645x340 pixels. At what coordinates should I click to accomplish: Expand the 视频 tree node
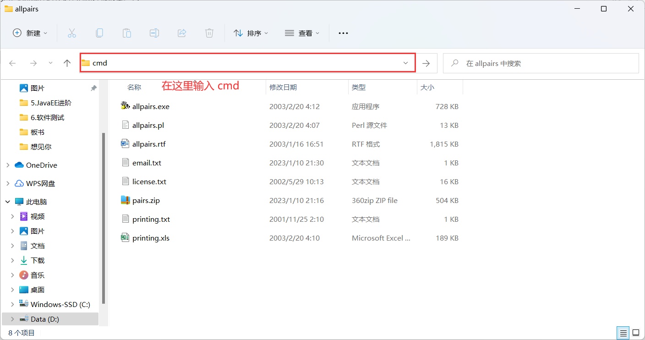coord(12,216)
